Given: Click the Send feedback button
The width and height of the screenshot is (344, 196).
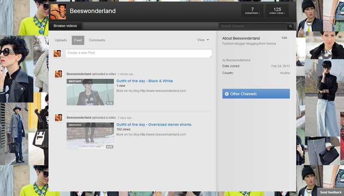Looking at the screenshot, I should click(331, 192).
